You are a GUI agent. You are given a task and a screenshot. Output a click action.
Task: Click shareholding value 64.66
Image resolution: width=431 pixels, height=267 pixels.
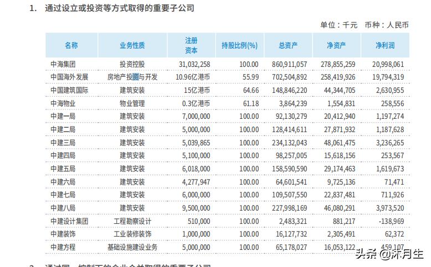pyautogui.click(x=251, y=90)
